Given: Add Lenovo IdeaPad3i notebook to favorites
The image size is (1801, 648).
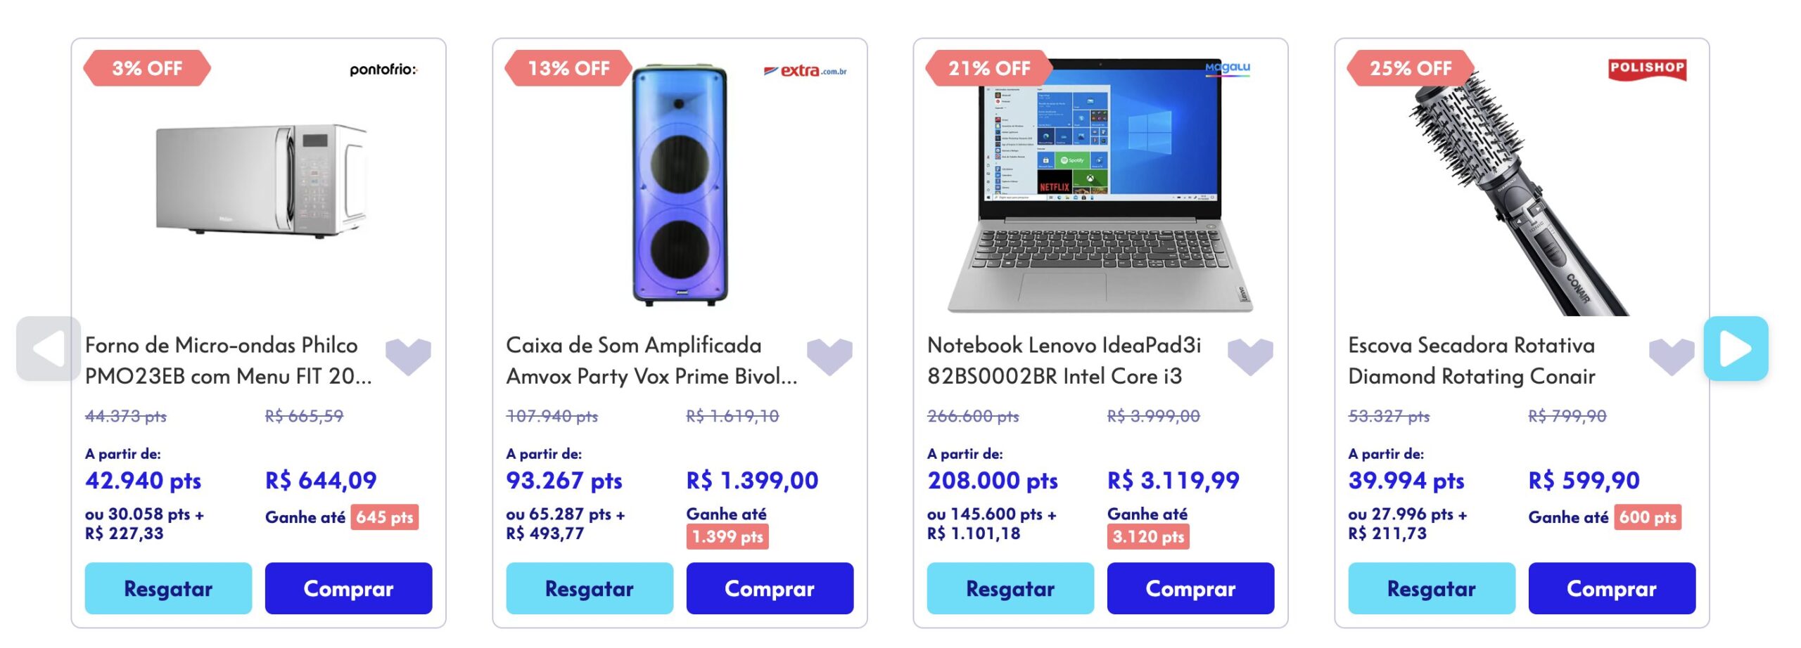Looking at the screenshot, I should pos(1250,355).
